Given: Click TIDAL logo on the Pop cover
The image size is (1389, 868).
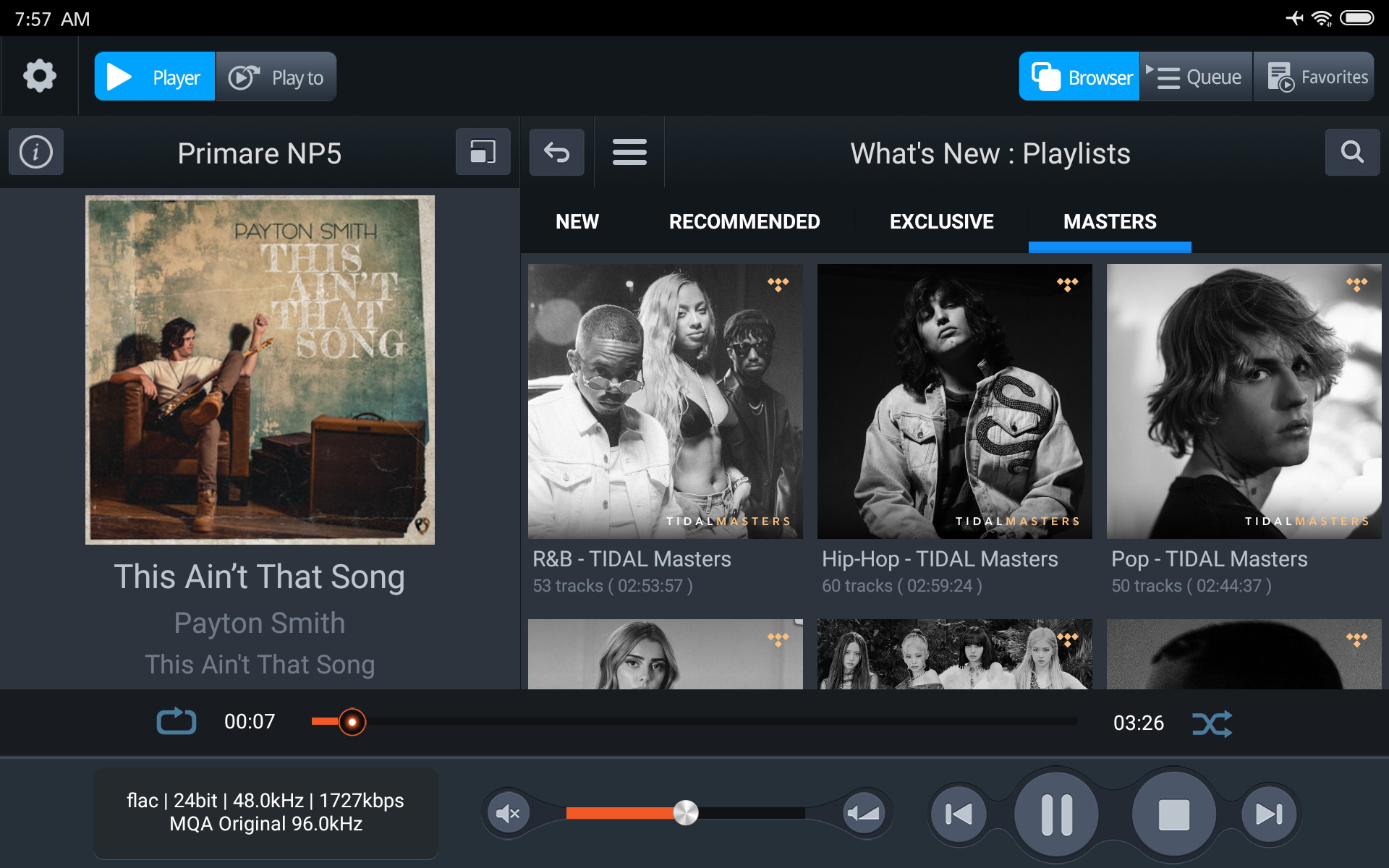Looking at the screenshot, I should pyautogui.click(x=1357, y=284).
